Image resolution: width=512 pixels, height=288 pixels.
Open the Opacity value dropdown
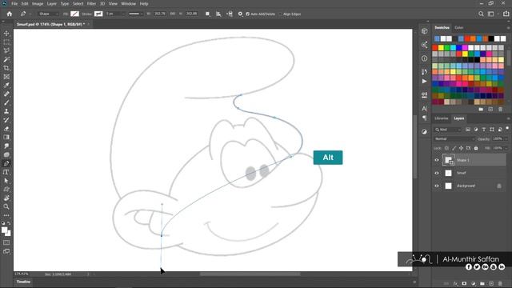pos(506,138)
